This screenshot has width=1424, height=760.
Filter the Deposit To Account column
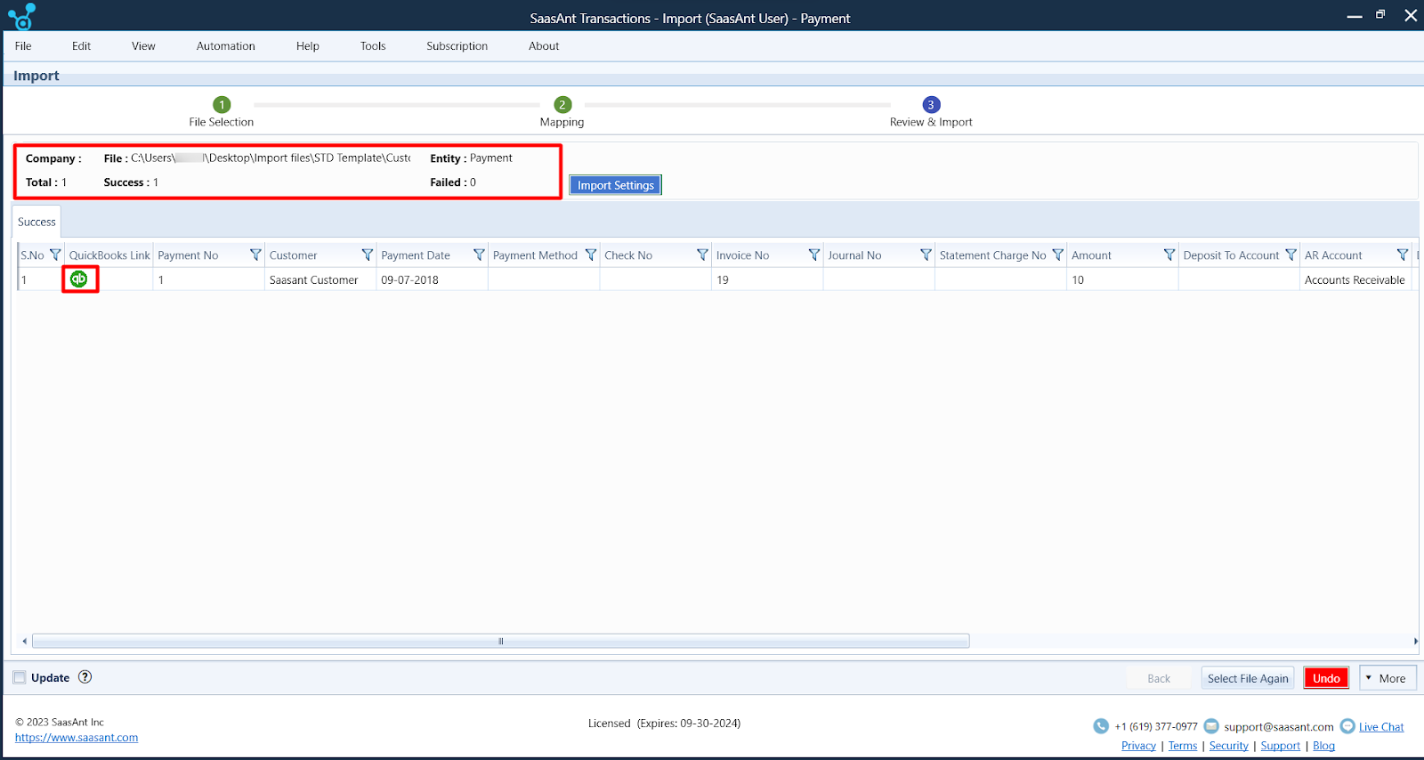(1290, 255)
